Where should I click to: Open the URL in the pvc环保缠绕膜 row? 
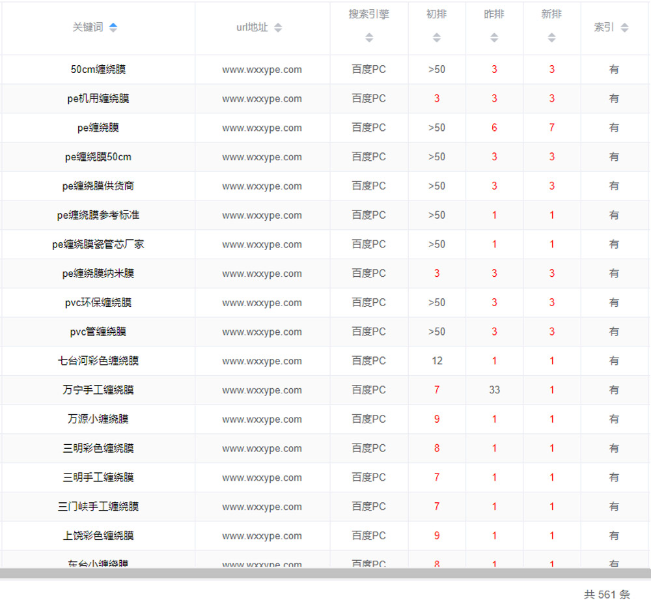[x=262, y=303]
